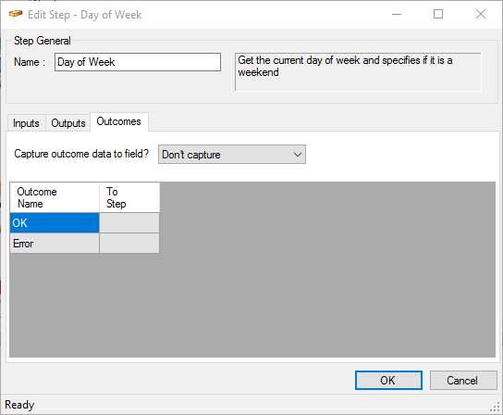Open the capture outcome data dropdown

coord(232,155)
